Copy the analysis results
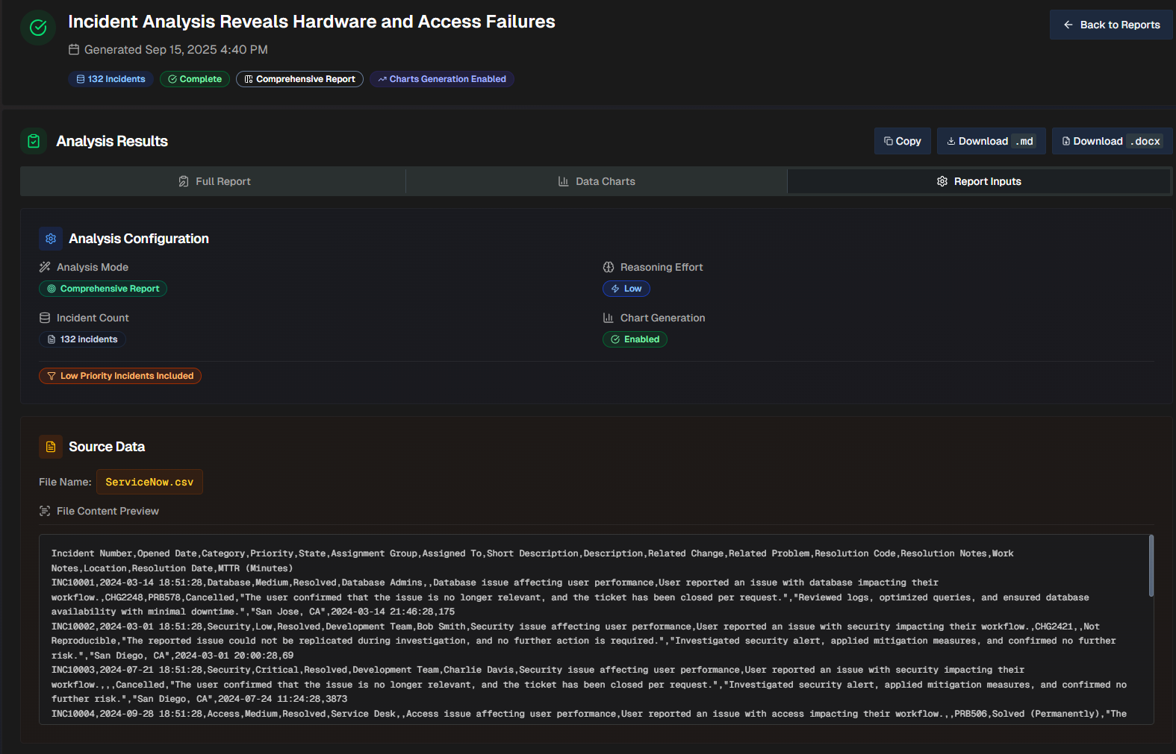The width and height of the screenshot is (1176, 754). 902,141
